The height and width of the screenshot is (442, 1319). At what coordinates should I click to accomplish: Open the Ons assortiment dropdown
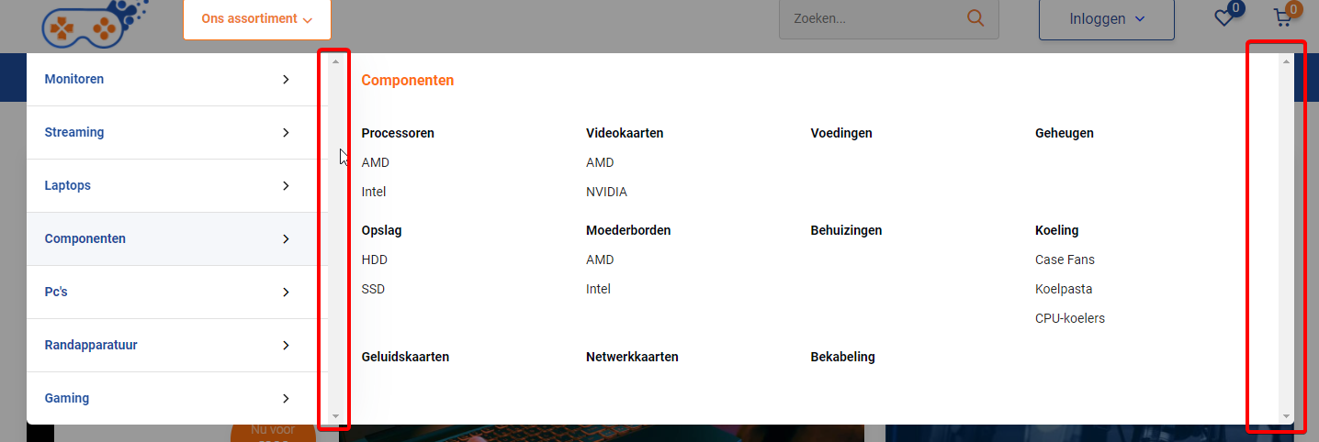point(256,19)
